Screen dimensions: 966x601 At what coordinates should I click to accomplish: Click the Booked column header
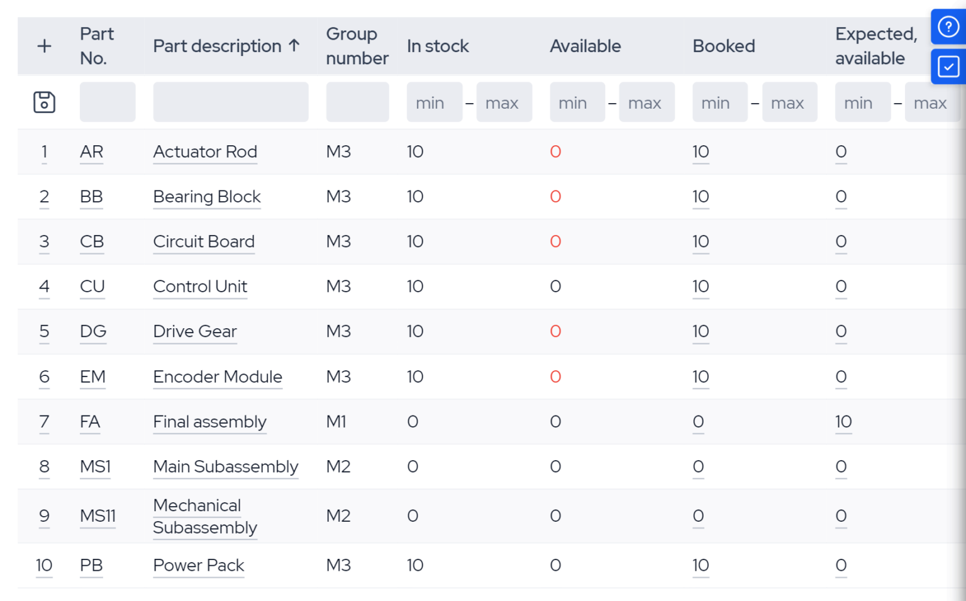click(x=723, y=46)
